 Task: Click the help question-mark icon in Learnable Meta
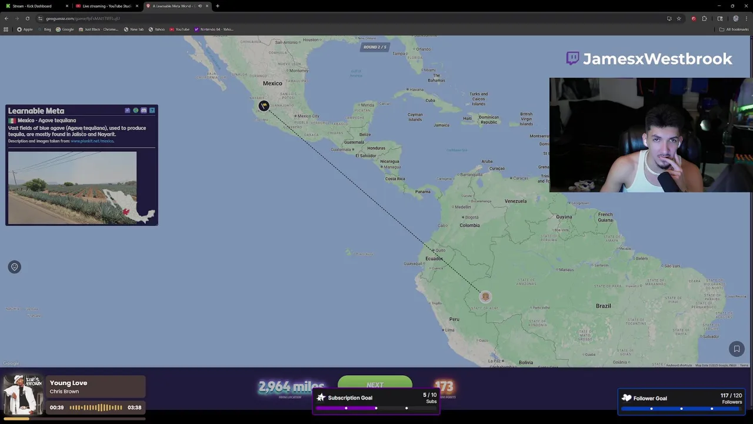tap(152, 111)
